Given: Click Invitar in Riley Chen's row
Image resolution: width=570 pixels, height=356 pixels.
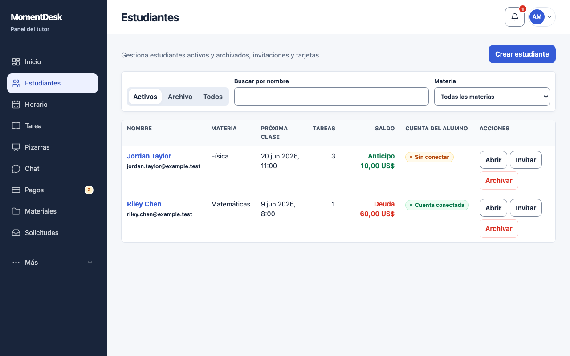Looking at the screenshot, I should [x=526, y=208].
